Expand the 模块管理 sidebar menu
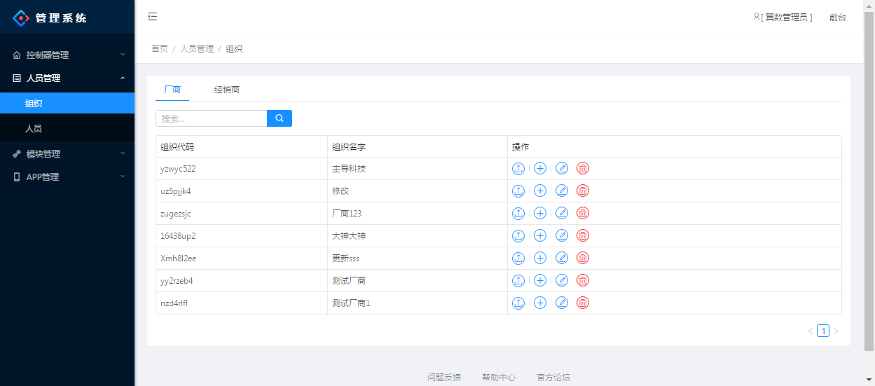This screenshot has height=386, width=875. pyautogui.click(x=67, y=154)
